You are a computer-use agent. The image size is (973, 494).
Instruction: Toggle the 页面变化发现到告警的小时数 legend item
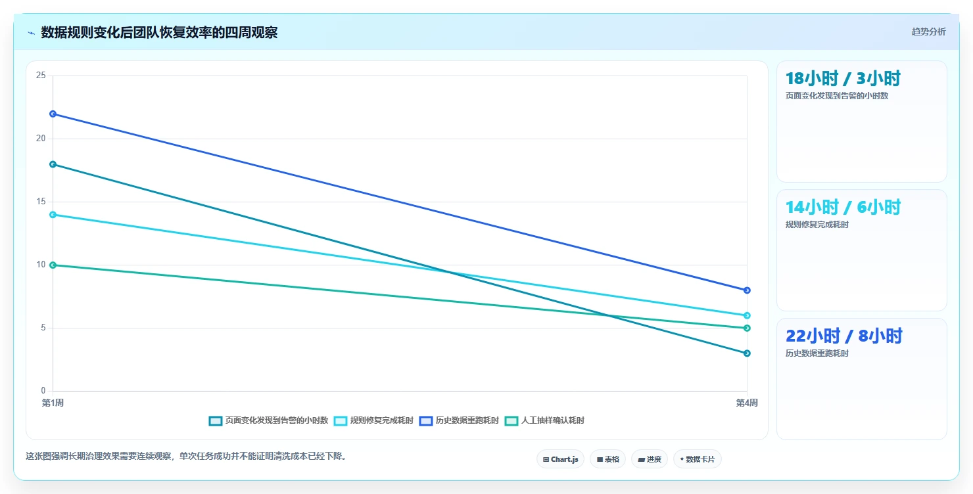(x=268, y=420)
